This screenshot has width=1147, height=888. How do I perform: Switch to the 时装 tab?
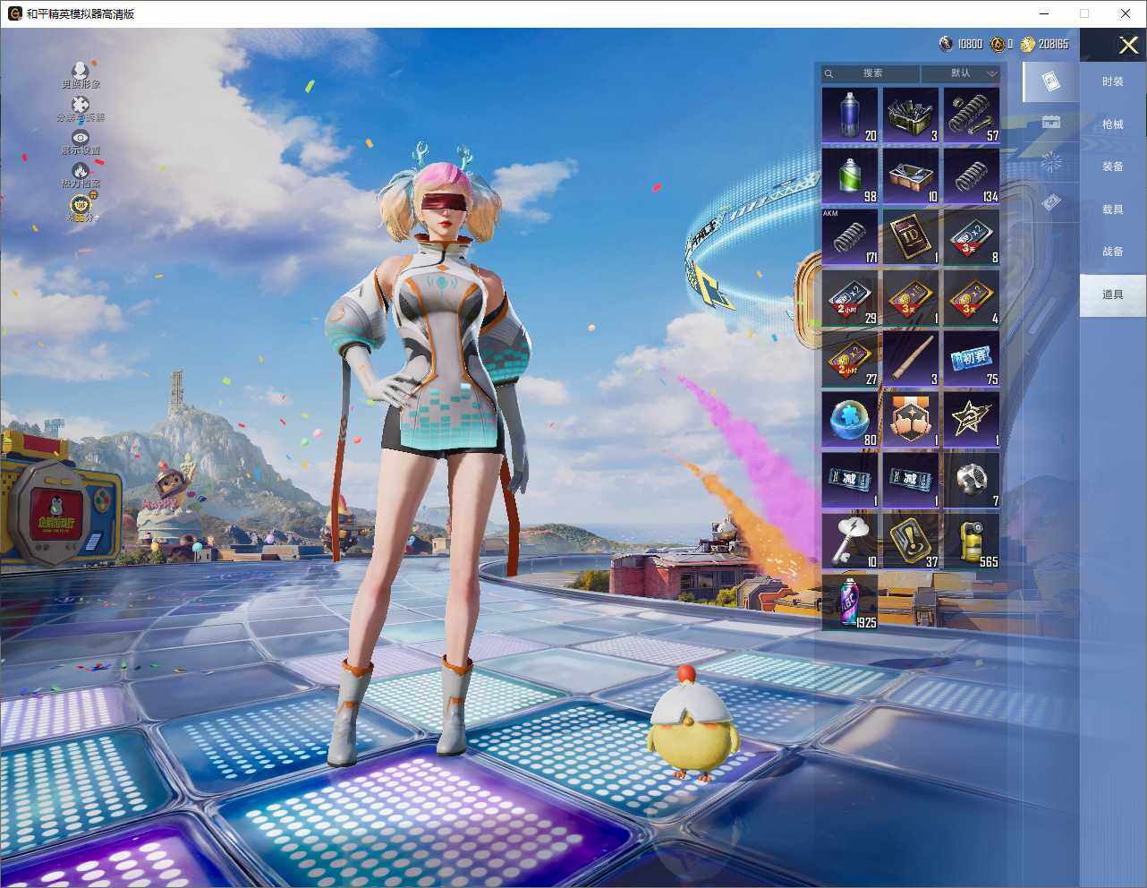[1113, 81]
